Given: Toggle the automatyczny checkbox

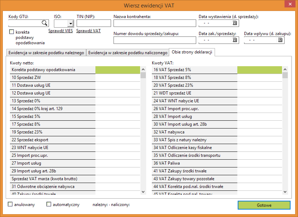Looking at the screenshot, I should 49,204.
